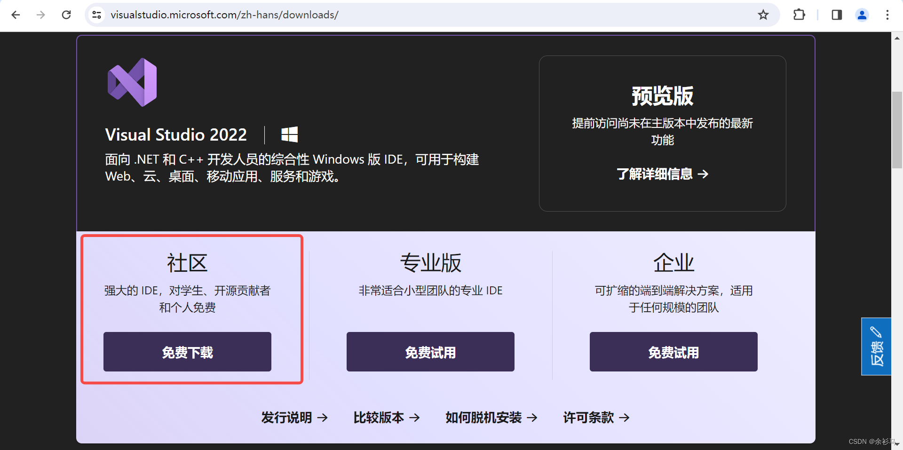
Task: Reload the current page
Action: click(x=66, y=15)
